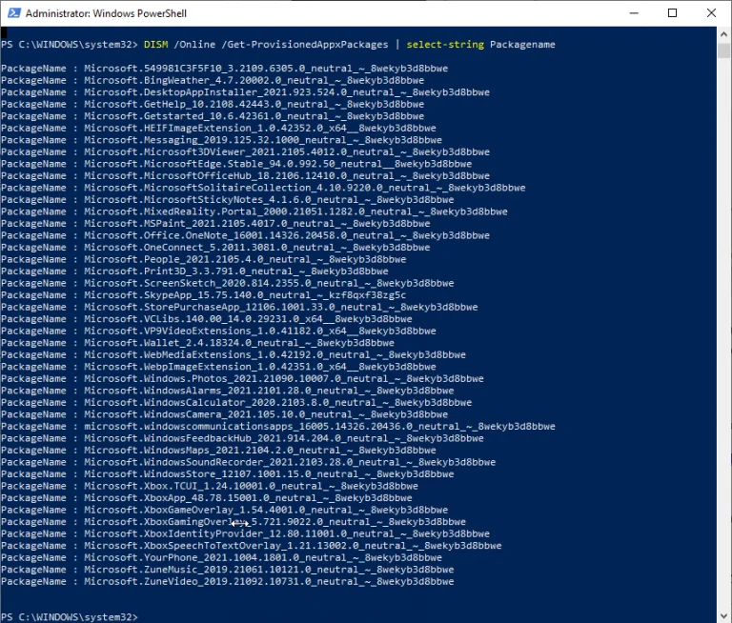Viewport: 732px width, 623px height.
Task: Click the /Get-ProvisionedAppxPackages argument
Action: click(x=305, y=45)
